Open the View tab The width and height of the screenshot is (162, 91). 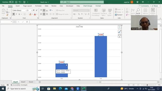[x=61, y=6]
